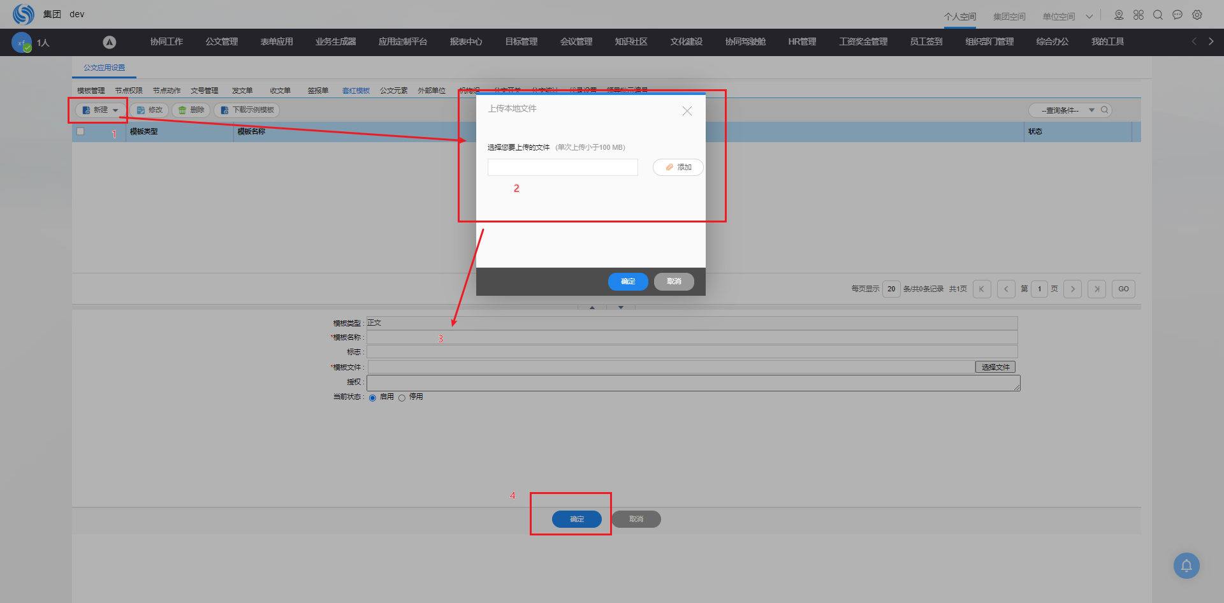Image resolution: width=1224 pixels, height=603 pixels.
Task: Click the page number input field
Action: (x=1039, y=289)
